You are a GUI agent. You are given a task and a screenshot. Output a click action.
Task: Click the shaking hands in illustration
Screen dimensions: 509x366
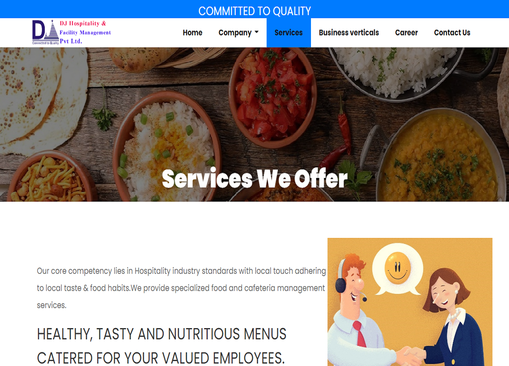coord(411,356)
